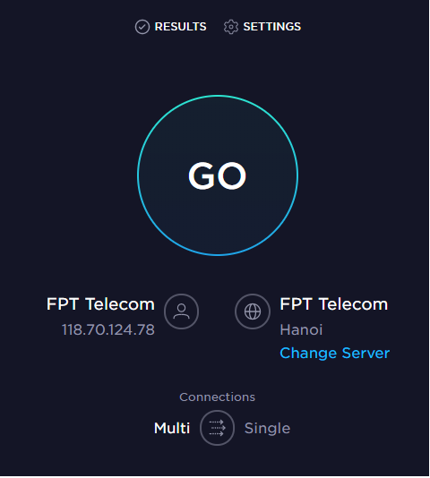Click the Results checkmark circle icon
430x478 pixels.
click(142, 27)
